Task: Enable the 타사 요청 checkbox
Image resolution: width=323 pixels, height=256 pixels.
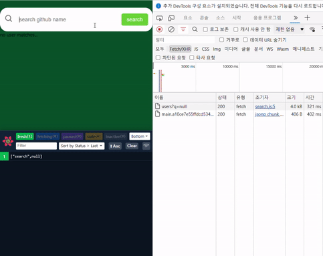Action: click(192, 57)
